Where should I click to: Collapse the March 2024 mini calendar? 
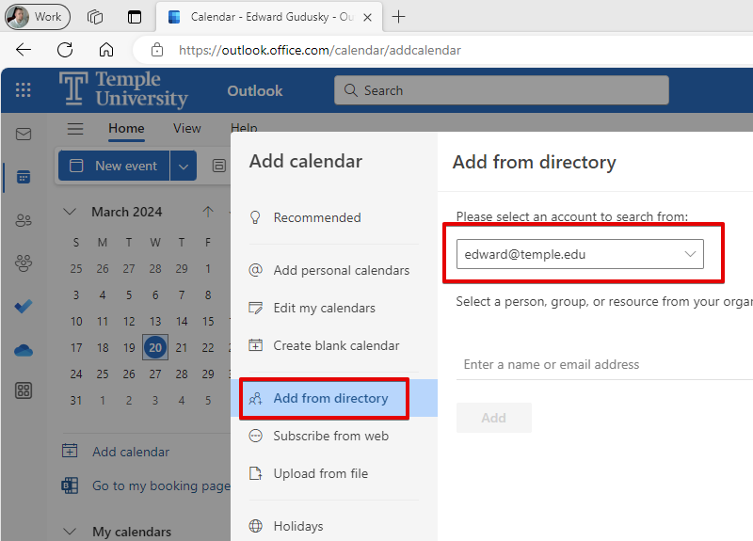(x=70, y=212)
